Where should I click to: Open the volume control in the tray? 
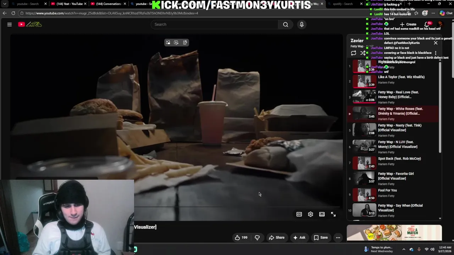click(432, 249)
